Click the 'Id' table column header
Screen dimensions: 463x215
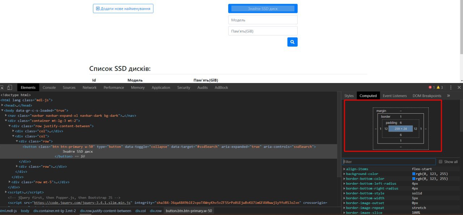[x=94, y=80]
